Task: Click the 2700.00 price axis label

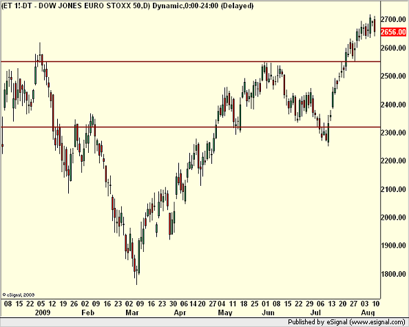Action: 393,19
